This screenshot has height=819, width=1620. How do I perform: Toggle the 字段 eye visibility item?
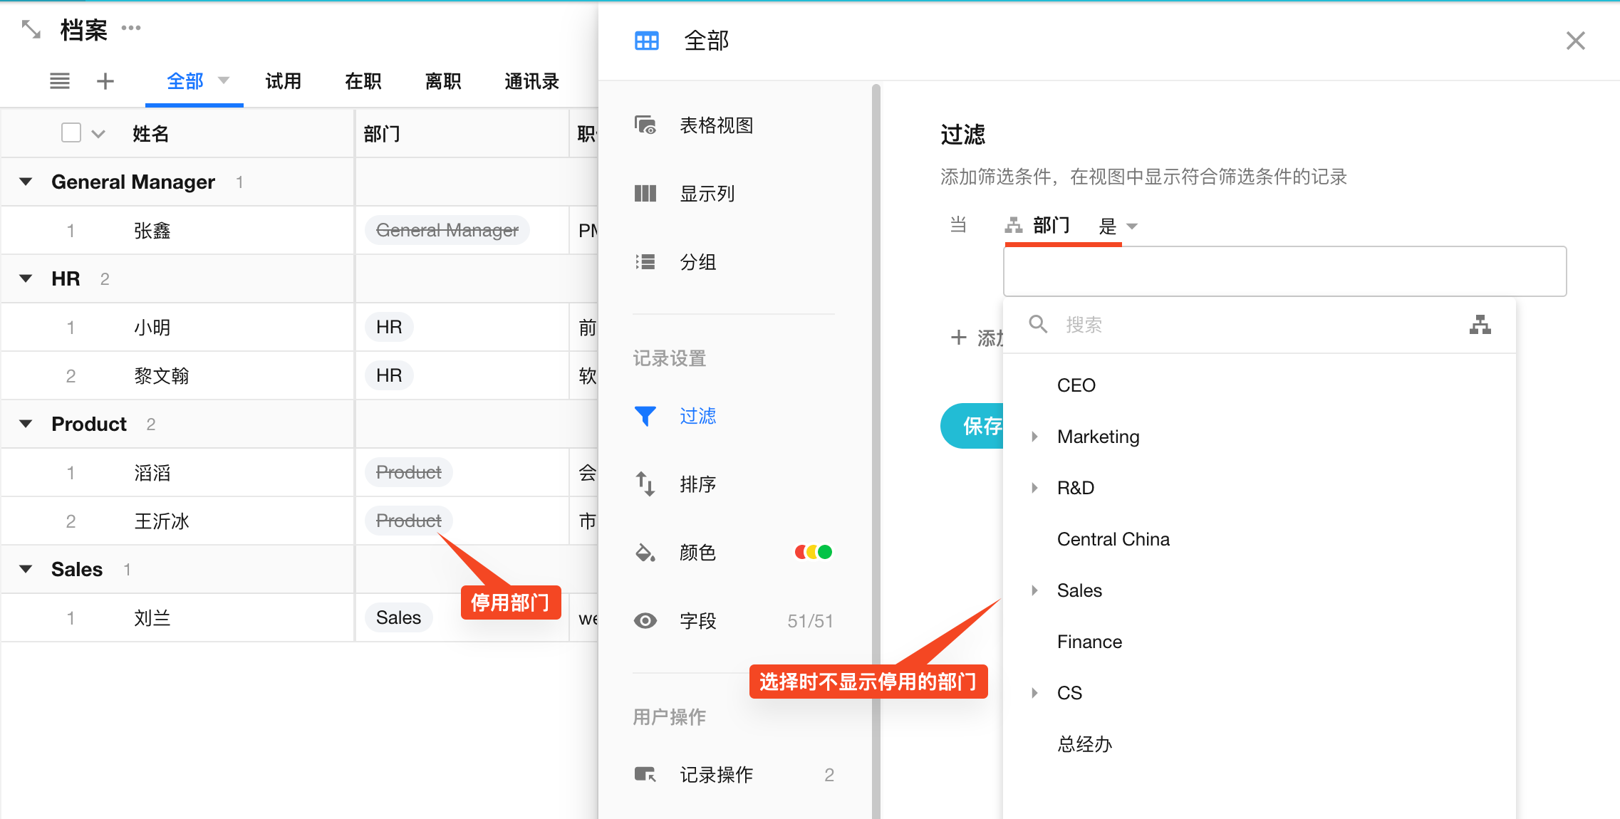click(645, 621)
